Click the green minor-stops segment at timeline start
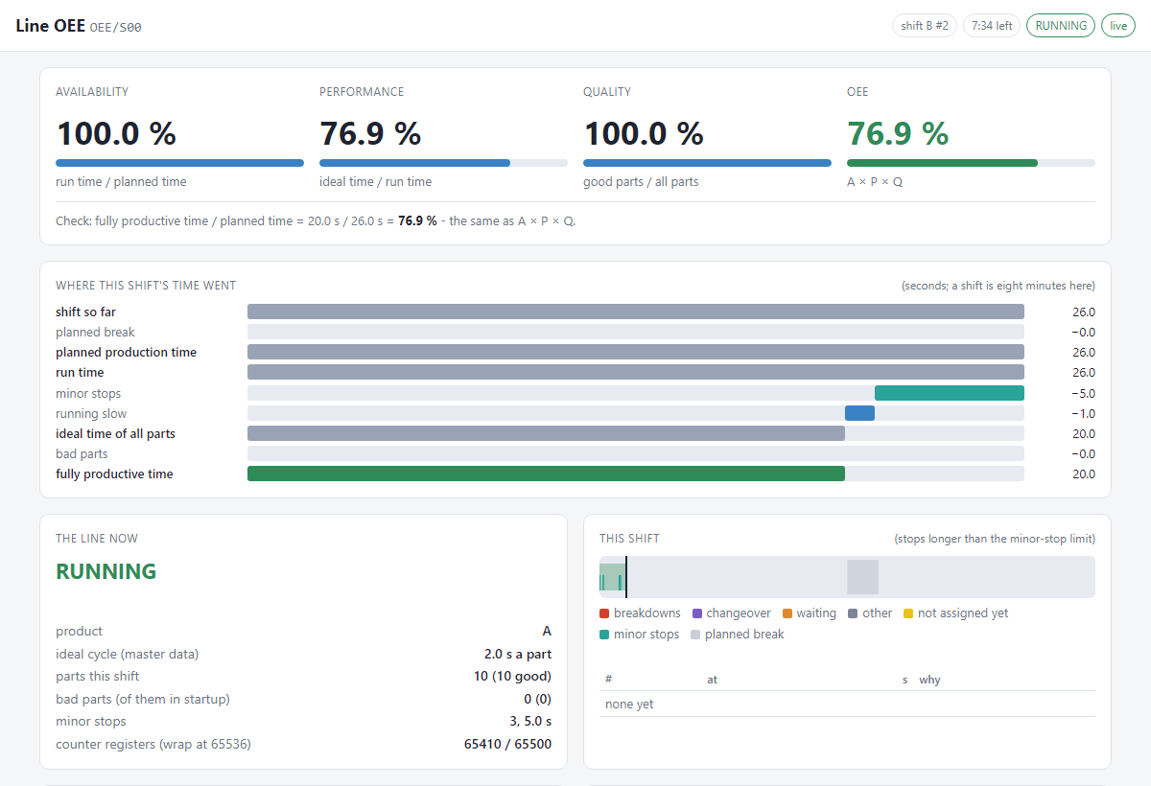The height and width of the screenshot is (786, 1151). pyautogui.click(x=612, y=577)
